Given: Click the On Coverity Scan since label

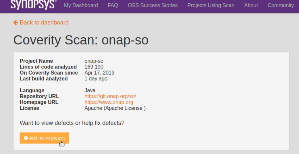Looking at the screenshot, I should (48, 73).
